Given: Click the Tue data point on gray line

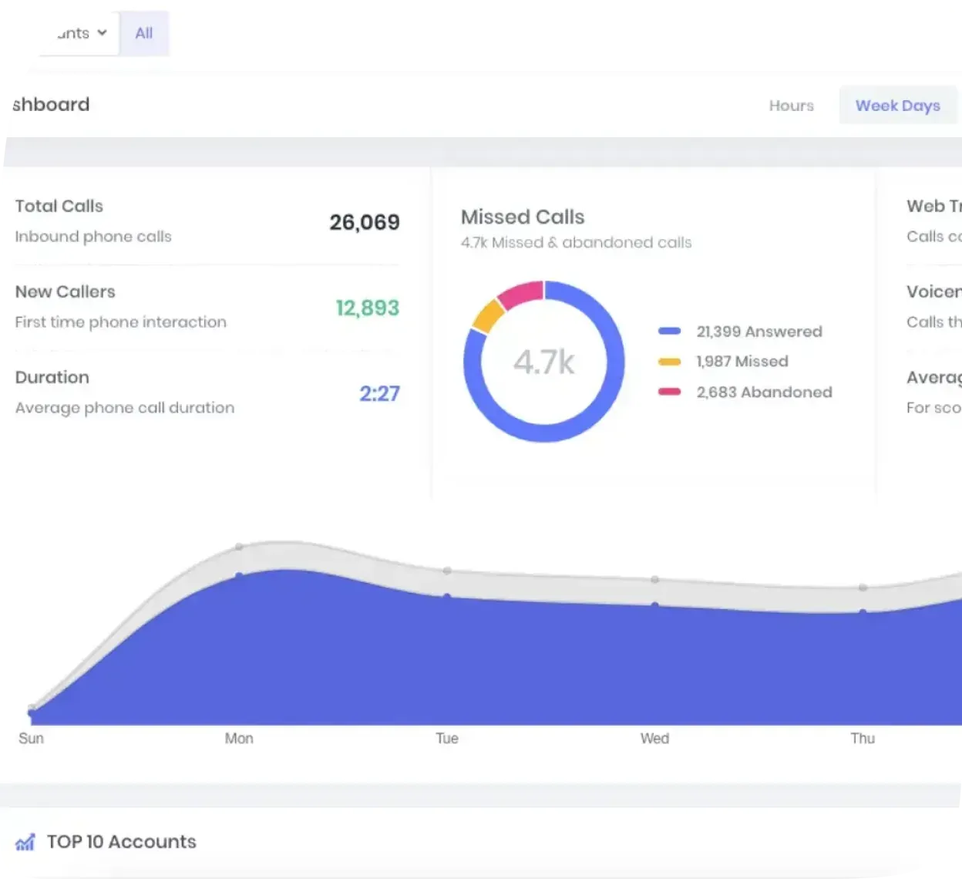Looking at the screenshot, I should [447, 571].
